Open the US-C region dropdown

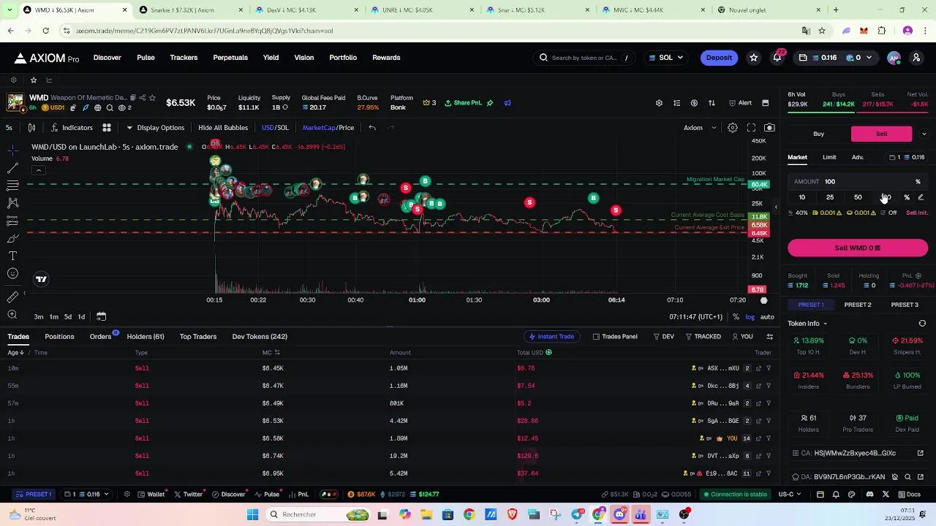(789, 495)
